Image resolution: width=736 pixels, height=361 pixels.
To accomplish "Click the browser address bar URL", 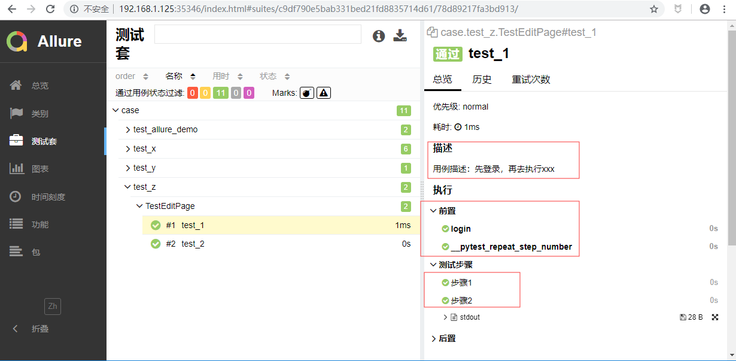I will (x=318, y=9).
